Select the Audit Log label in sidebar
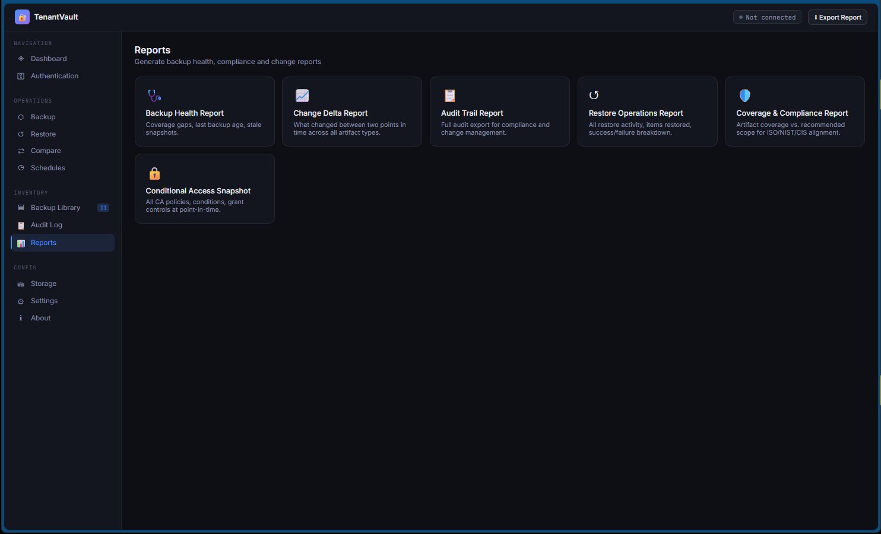 [46, 225]
